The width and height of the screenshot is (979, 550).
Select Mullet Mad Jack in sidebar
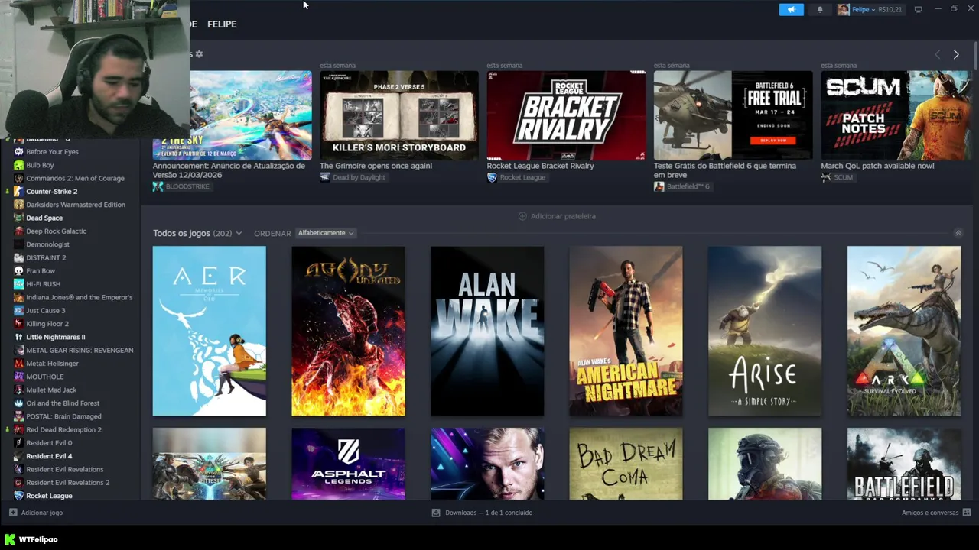[x=51, y=390]
